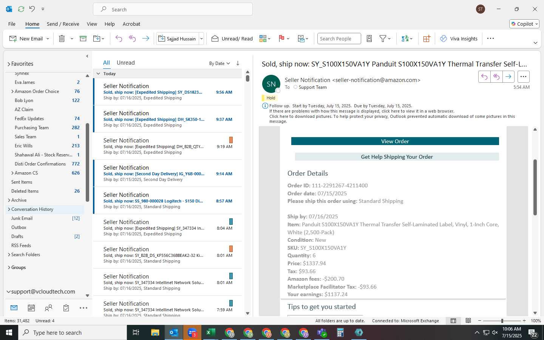Open the Help tab
Viewport: 544px width, 340px height.
[x=110, y=24]
